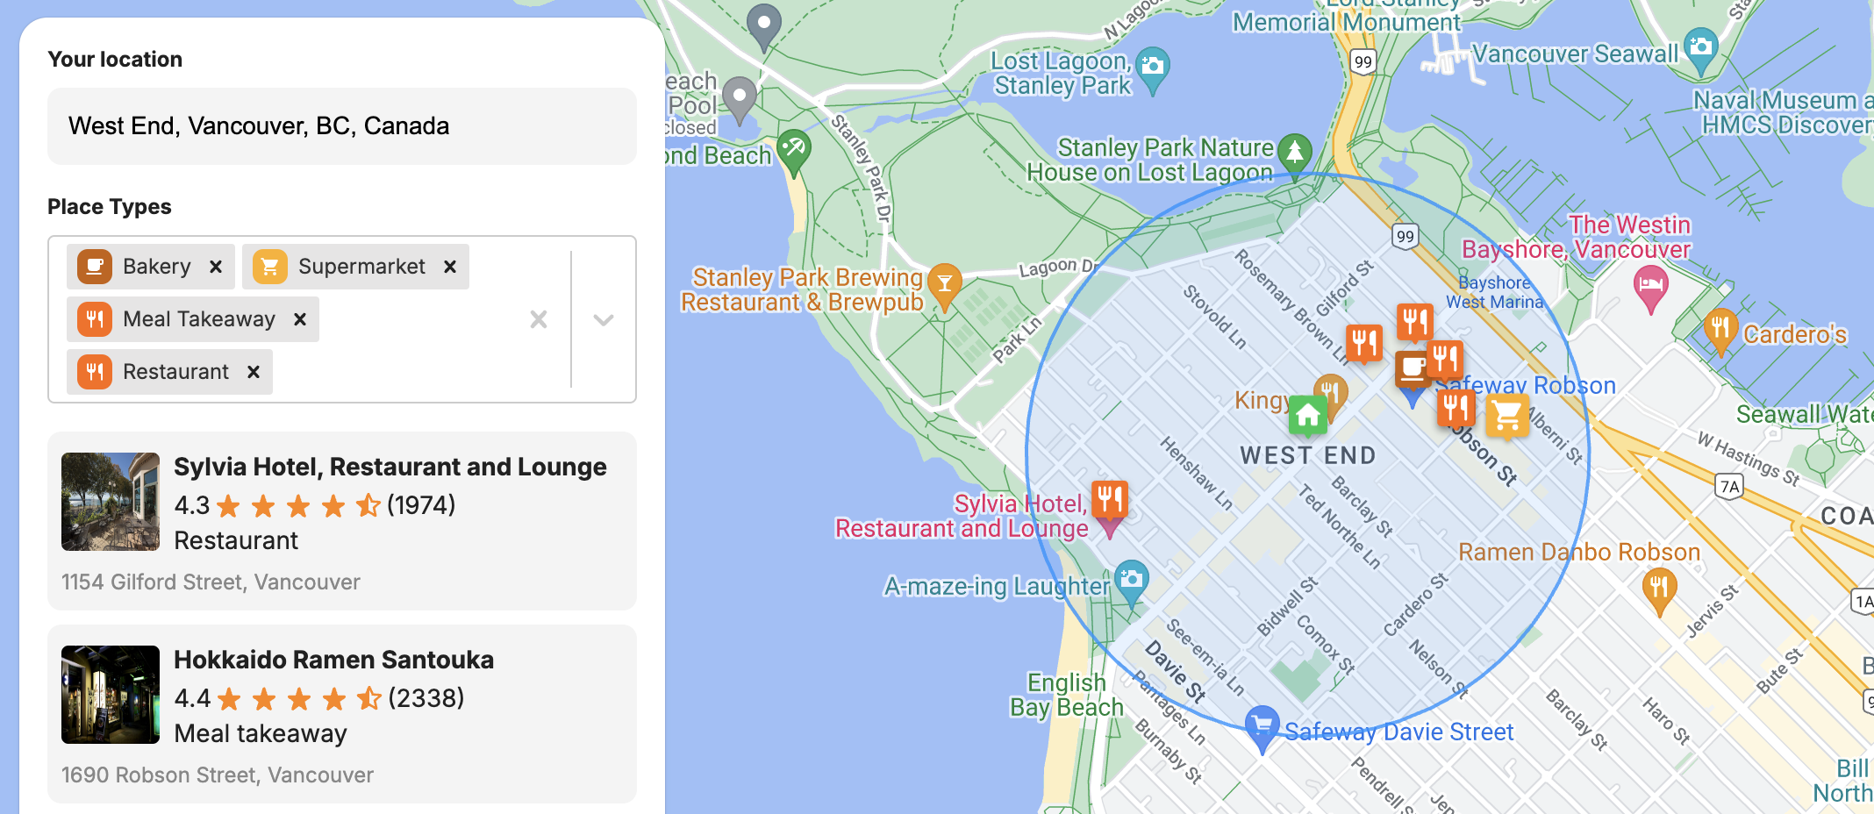Image resolution: width=1874 pixels, height=814 pixels.
Task: Open the Hokkaido Ramen Santouka photo thumbnail
Action: 111,695
